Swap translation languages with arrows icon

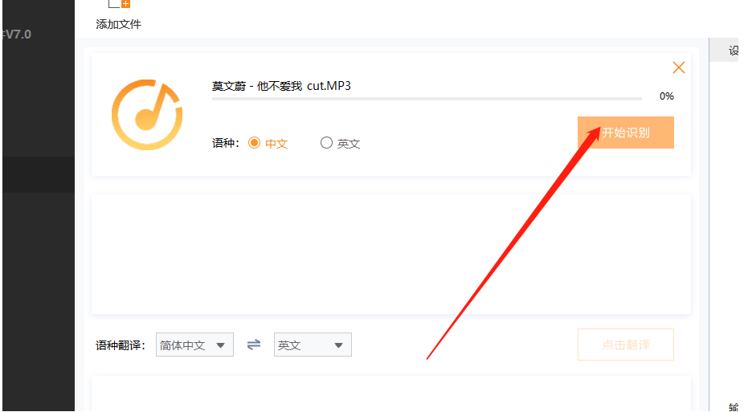254,345
